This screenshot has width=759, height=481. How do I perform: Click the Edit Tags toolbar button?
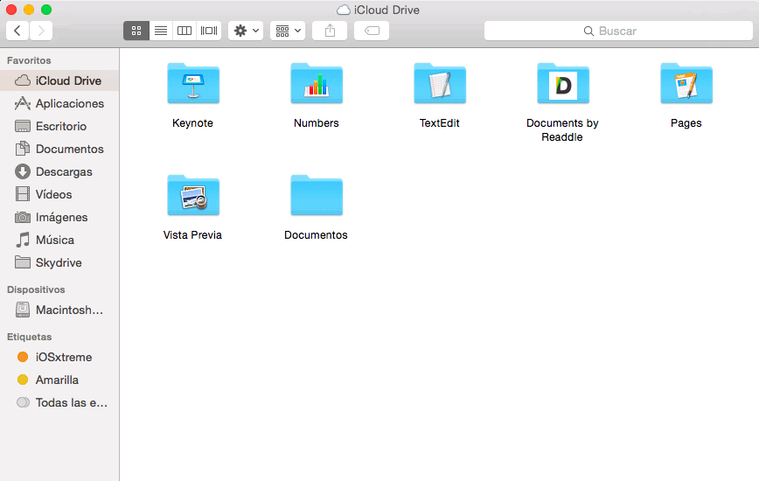pos(372,31)
